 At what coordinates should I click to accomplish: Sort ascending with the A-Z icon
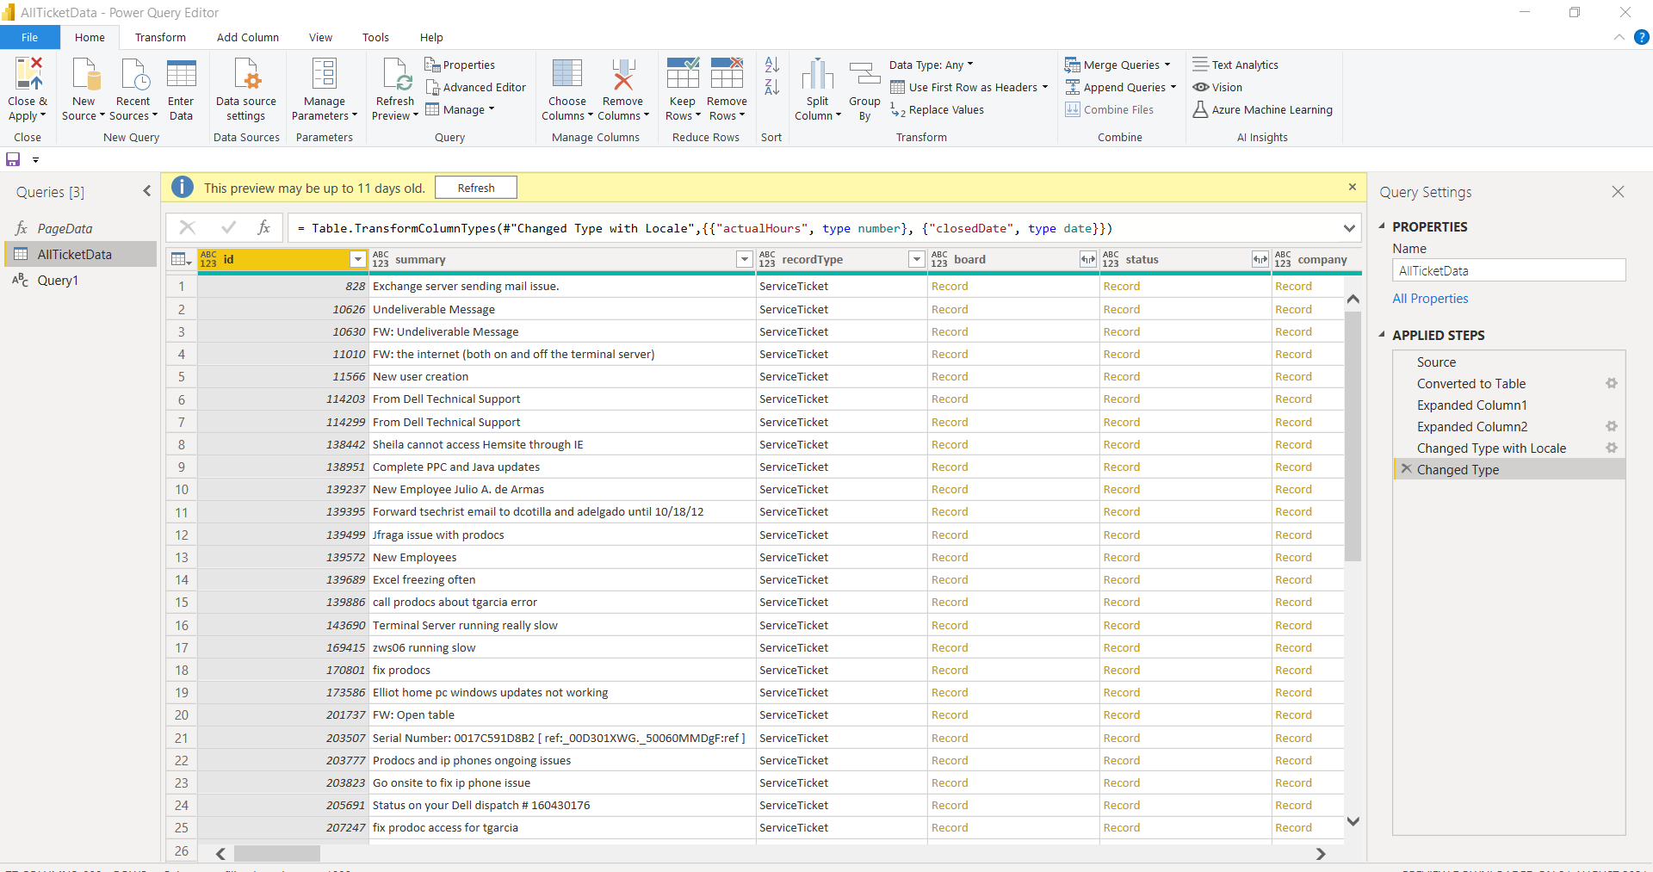point(771,65)
